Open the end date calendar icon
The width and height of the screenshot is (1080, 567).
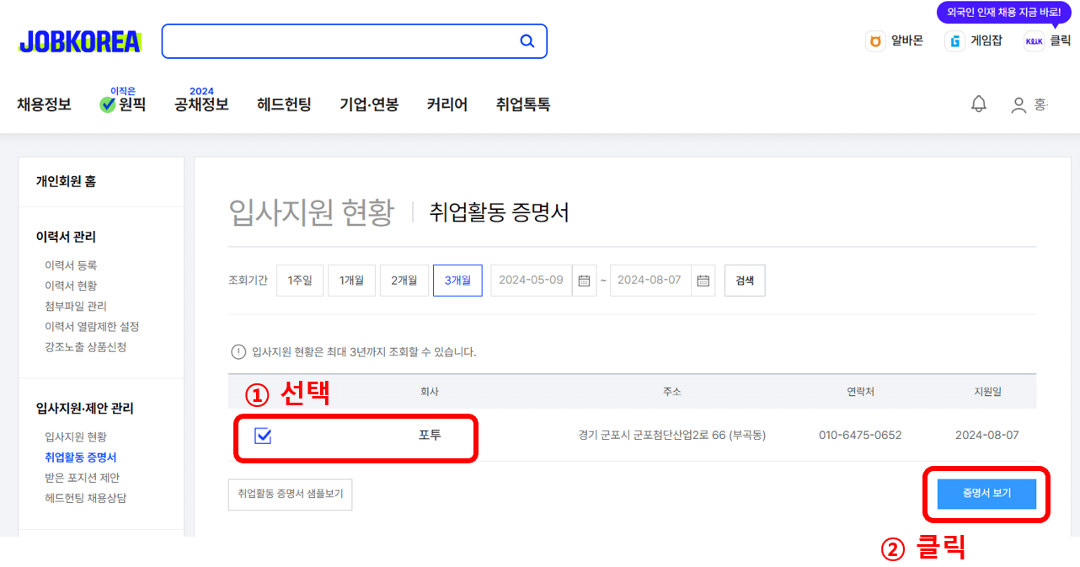[703, 280]
